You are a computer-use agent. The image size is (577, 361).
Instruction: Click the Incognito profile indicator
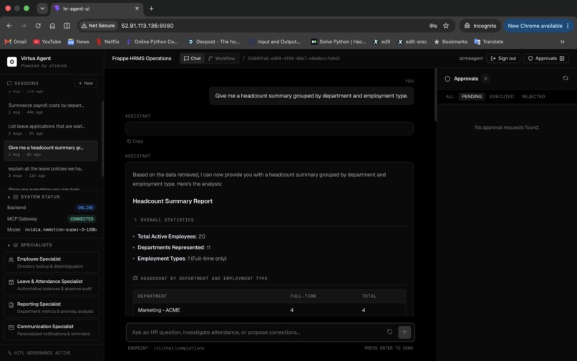(x=480, y=26)
